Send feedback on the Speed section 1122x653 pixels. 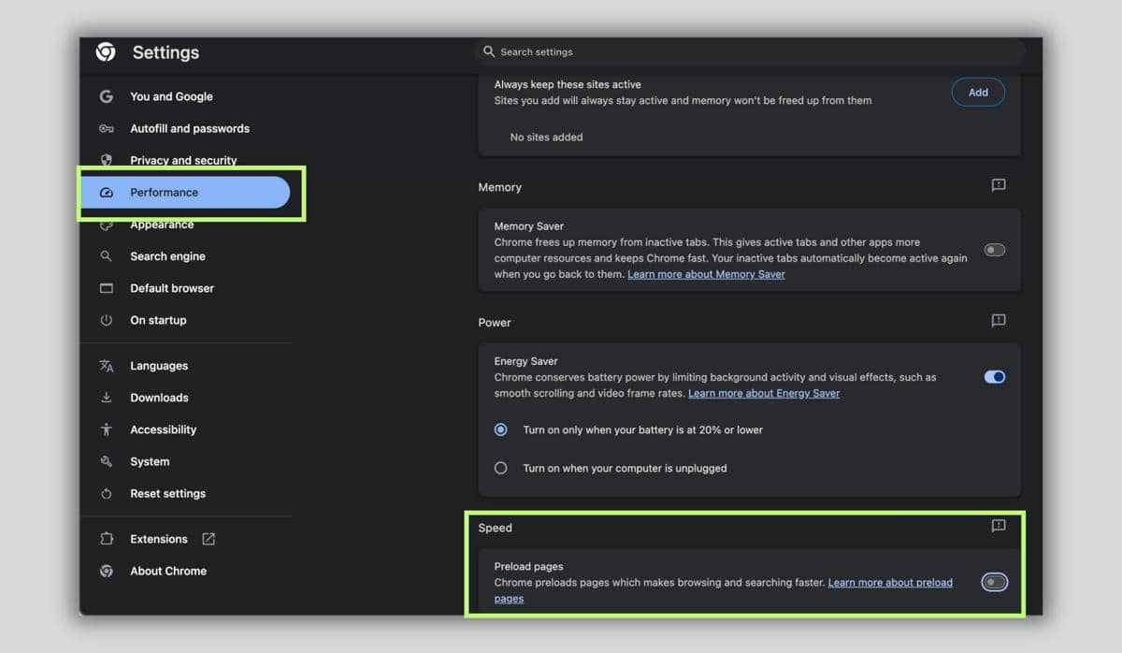[x=999, y=527]
